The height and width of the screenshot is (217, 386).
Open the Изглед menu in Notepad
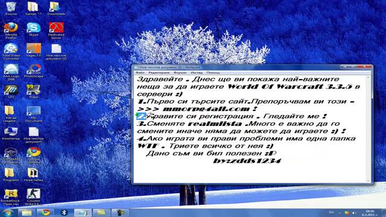click(x=197, y=72)
